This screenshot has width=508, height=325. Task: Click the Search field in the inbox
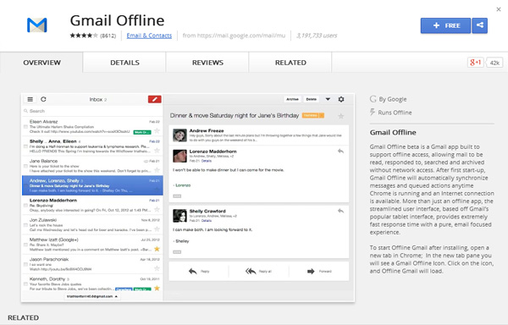coord(92,111)
